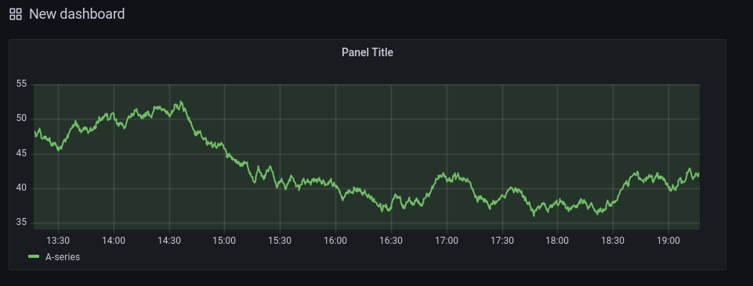Click the dashboard grid icon
Screen dimensions: 753x286
16,14
